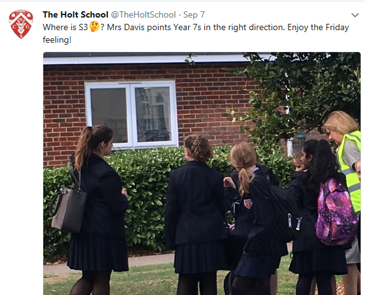The height and width of the screenshot is (295, 365).
Task: Open the attached school photo
Action: (x=202, y=174)
